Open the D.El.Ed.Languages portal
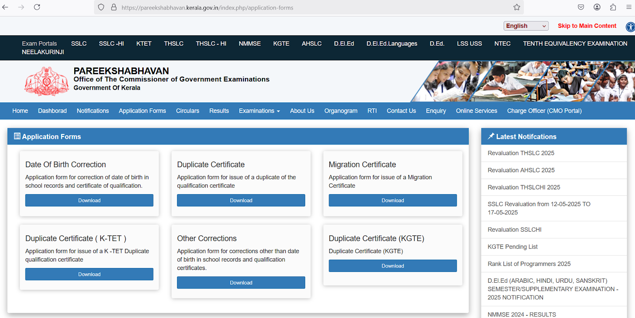 click(x=392, y=44)
